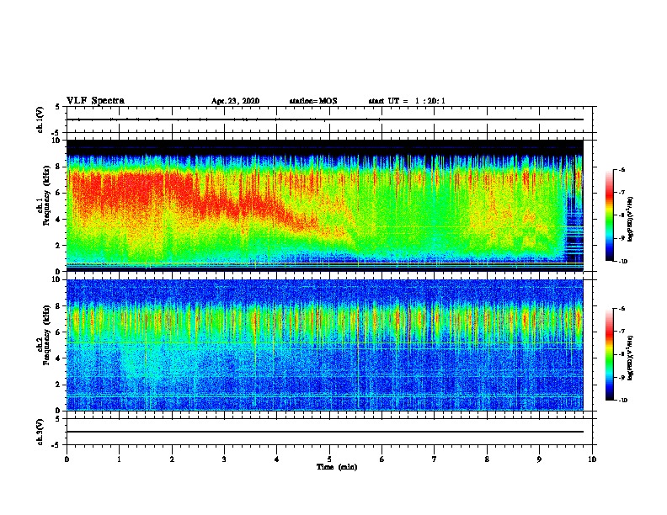The height and width of the screenshot is (515, 667).
Task: Select the date text 'Apr. 23, 2020'
Action: point(235,101)
